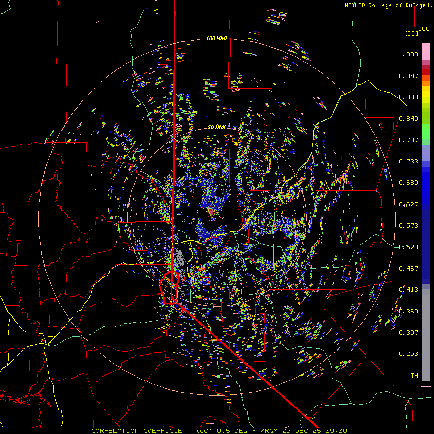The image size is (434, 434).
Task: Click the 0.733 color scale value
Action: tap(408, 162)
